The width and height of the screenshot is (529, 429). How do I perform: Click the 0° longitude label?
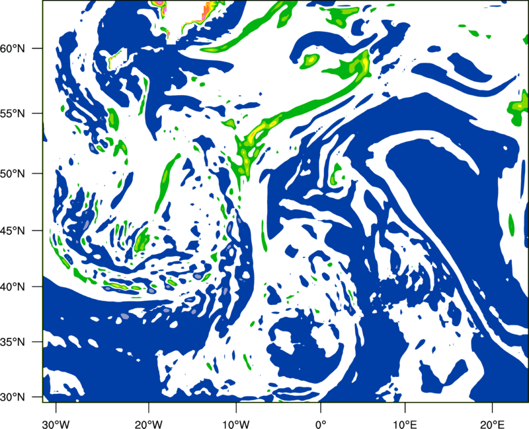click(321, 424)
